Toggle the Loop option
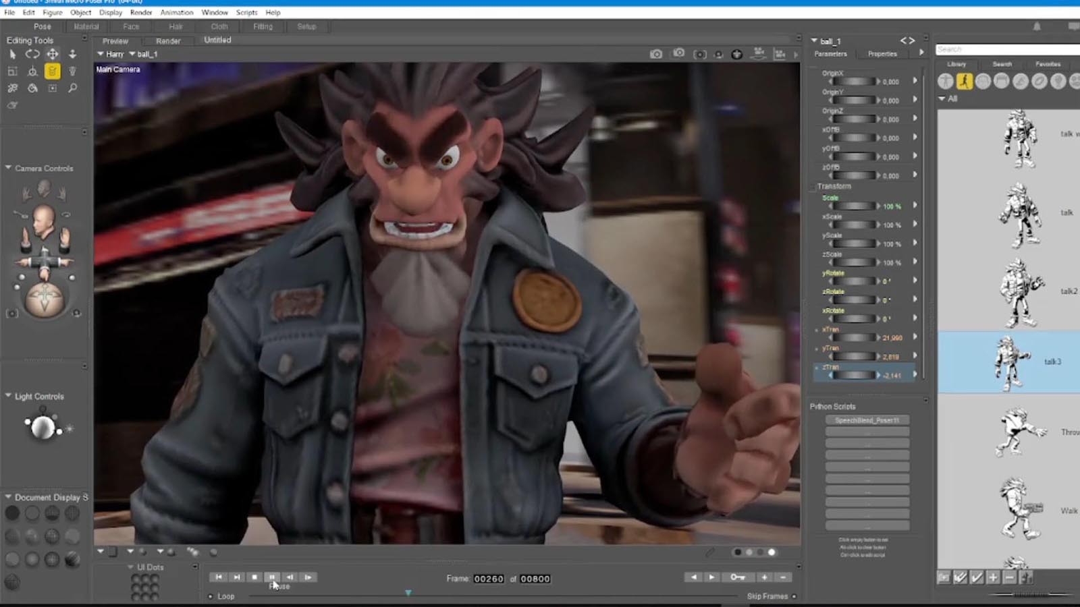The height and width of the screenshot is (607, 1080). point(211,597)
